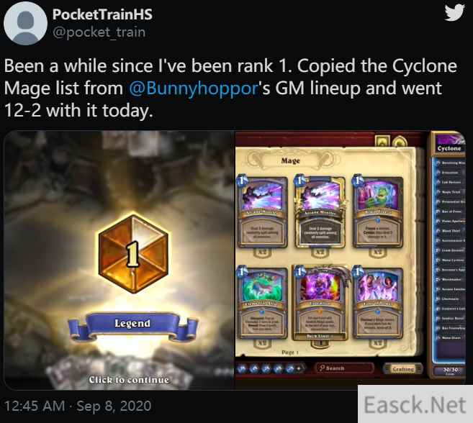Select the first Arcane Missiles card
The image size is (473, 423).
point(262,212)
